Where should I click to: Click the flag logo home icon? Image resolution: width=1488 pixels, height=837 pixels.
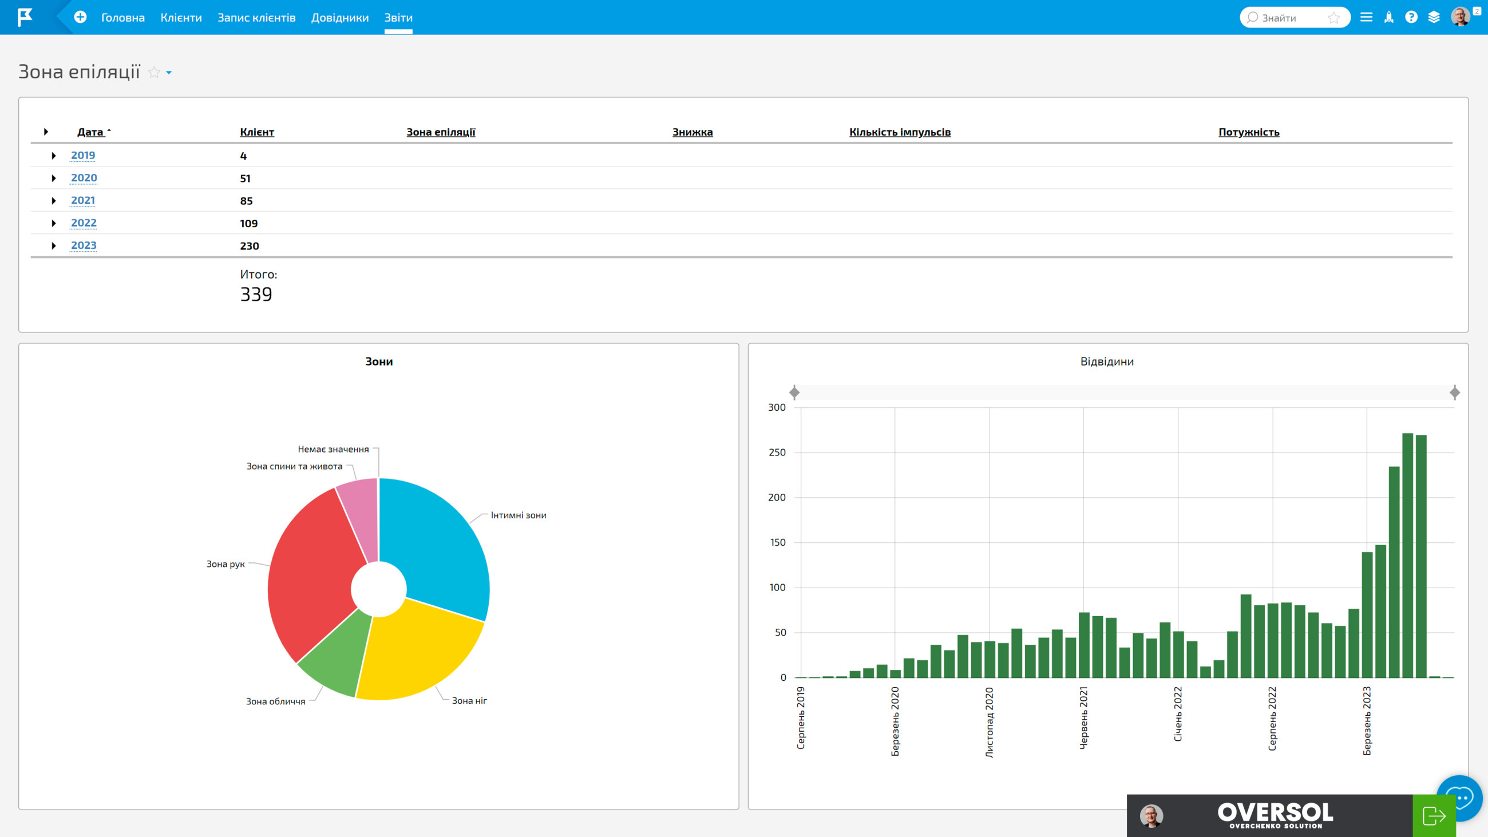pyautogui.click(x=24, y=17)
